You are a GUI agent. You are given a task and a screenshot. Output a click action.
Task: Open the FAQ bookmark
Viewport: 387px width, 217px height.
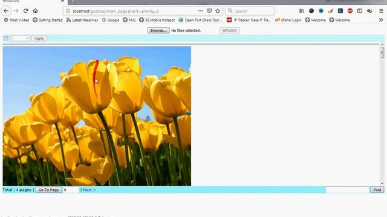click(x=129, y=20)
